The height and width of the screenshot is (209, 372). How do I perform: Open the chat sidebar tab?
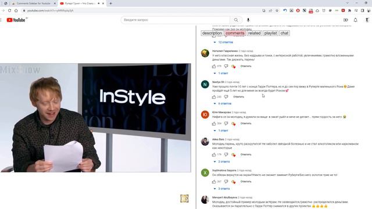pyautogui.click(x=284, y=33)
